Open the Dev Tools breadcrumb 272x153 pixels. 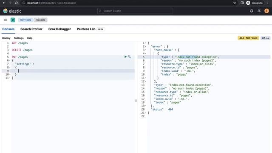tap(25, 20)
